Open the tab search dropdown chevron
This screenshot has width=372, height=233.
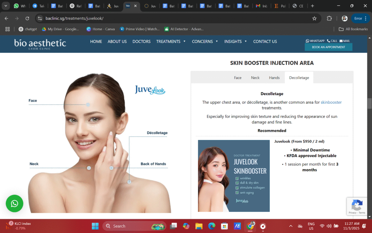6,6
